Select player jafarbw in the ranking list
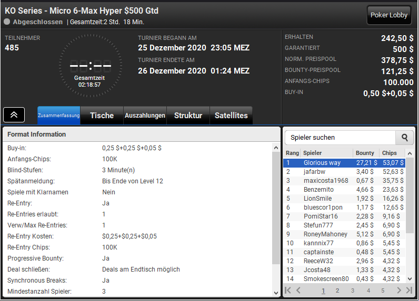The width and height of the screenshot is (419, 301). coord(314,171)
